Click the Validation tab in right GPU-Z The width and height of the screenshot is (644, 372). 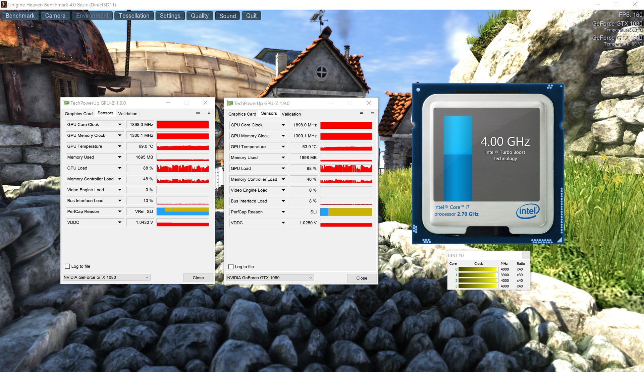(x=291, y=113)
